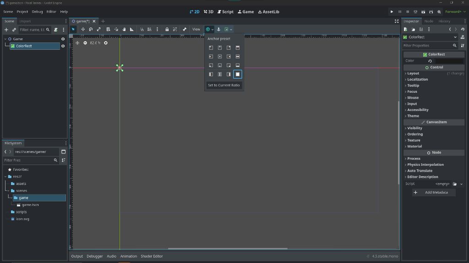This screenshot has height=263, width=469.
Task: Activate the Rotate Mode tool
Action: click(x=91, y=29)
